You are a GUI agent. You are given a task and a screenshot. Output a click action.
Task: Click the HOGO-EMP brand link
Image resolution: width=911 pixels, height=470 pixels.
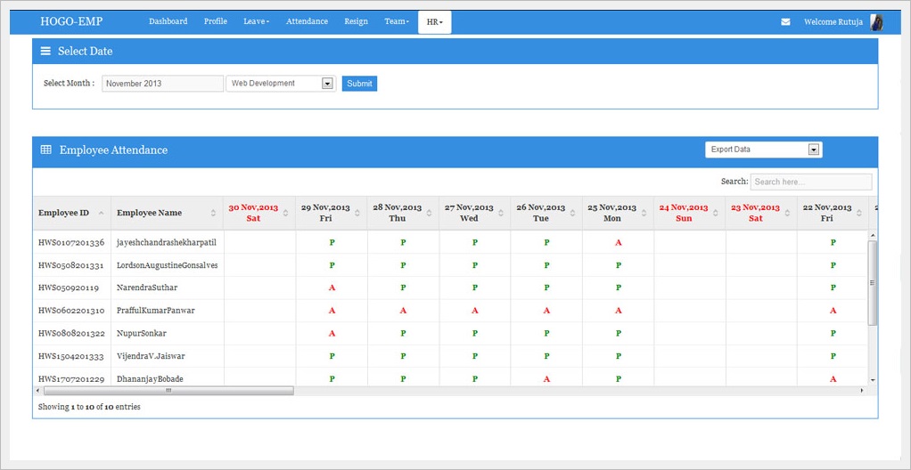(71, 21)
